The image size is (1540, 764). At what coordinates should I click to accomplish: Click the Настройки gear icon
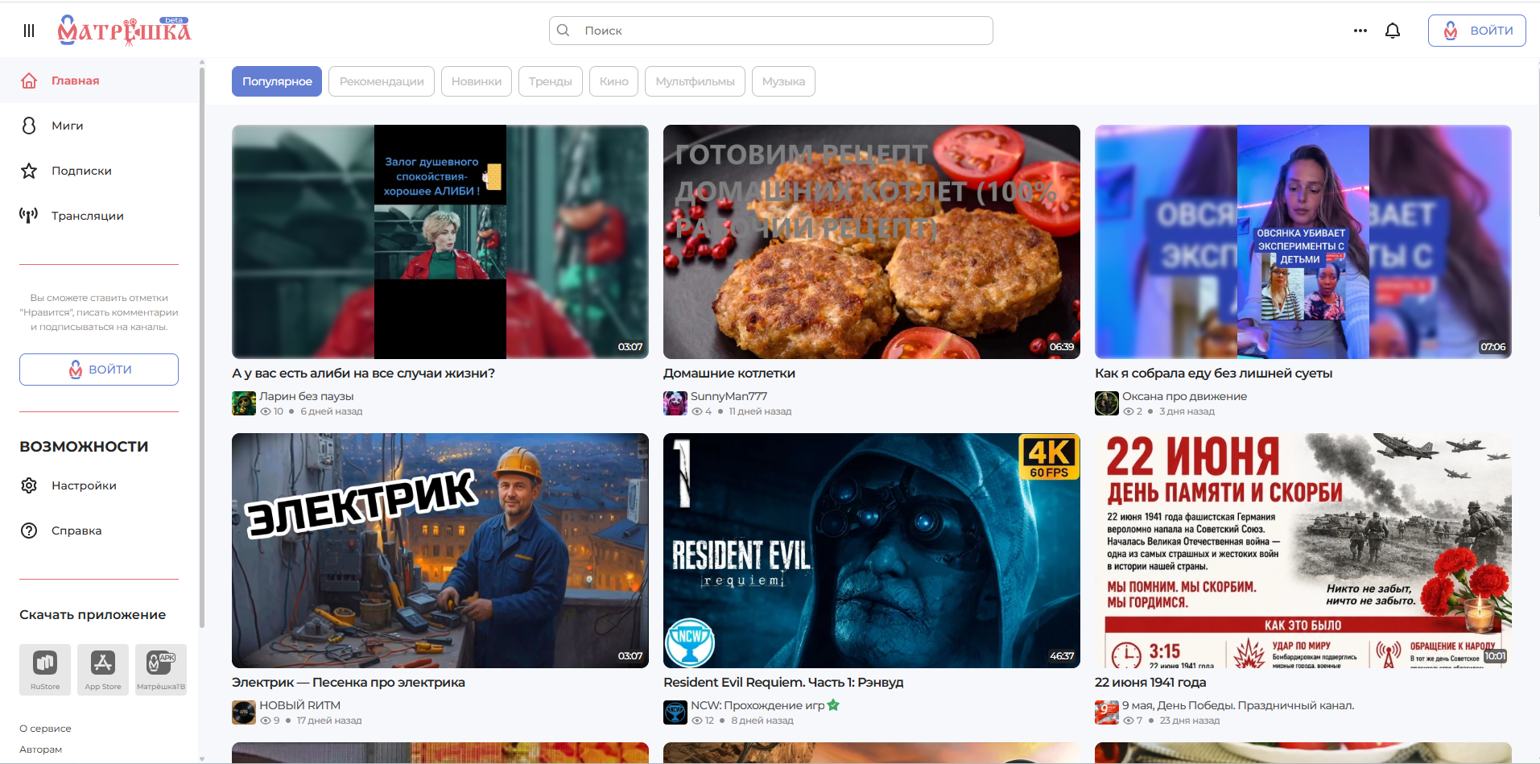coord(29,485)
